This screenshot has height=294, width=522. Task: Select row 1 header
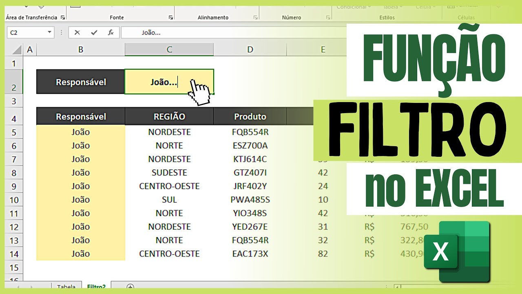click(14, 63)
